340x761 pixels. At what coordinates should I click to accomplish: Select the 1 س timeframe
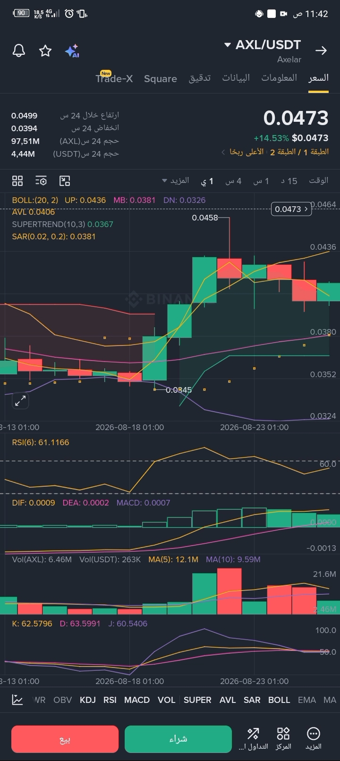261,181
